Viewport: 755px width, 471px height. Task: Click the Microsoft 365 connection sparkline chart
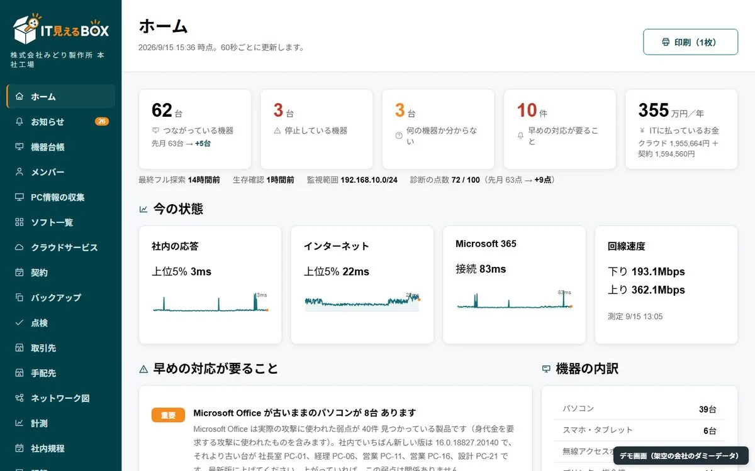pyautogui.click(x=514, y=299)
